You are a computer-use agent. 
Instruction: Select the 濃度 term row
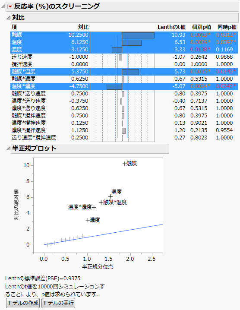click(124, 50)
